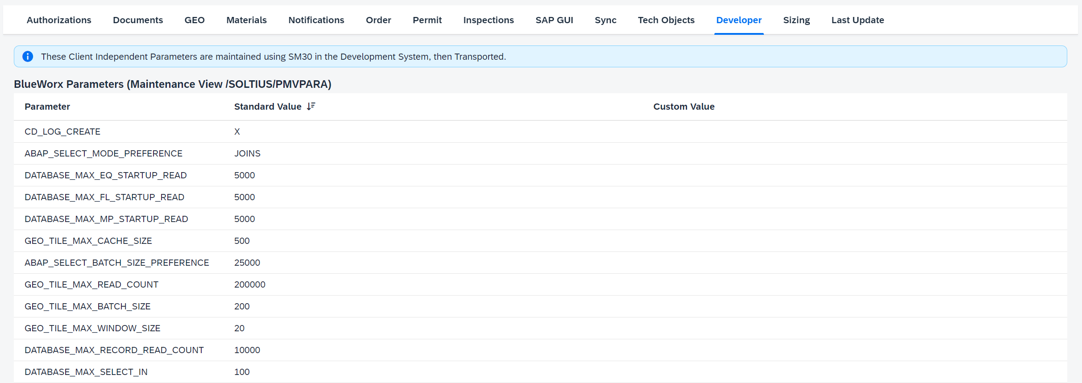
Task: Click the value 20 for window size
Action: pos(239,328)
